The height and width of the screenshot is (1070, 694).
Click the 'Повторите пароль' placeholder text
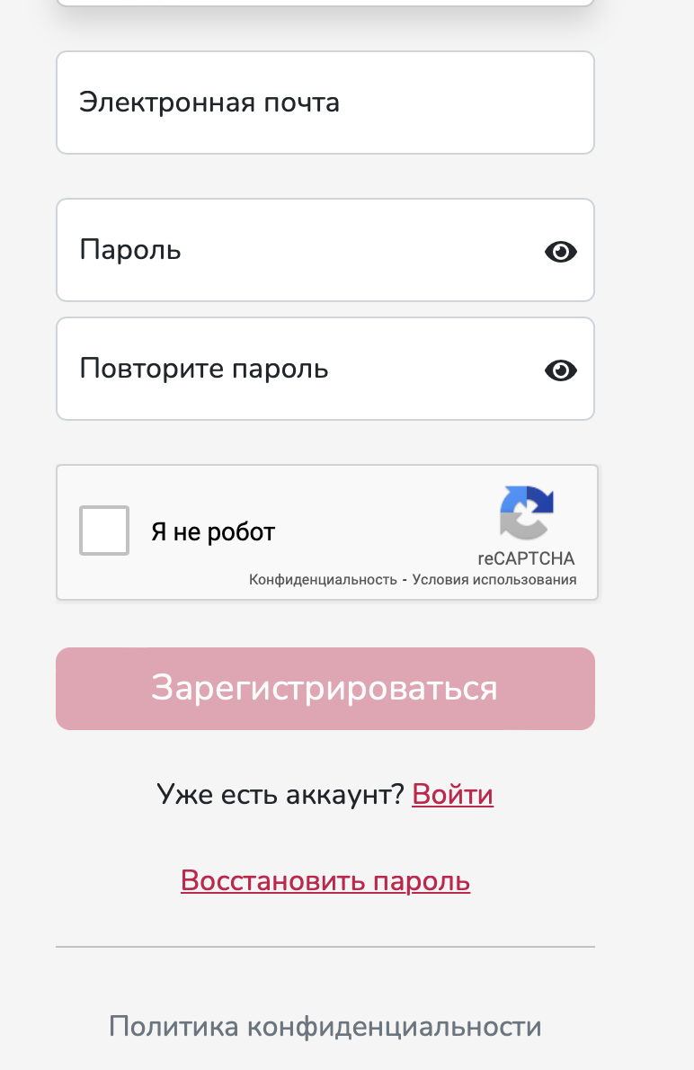204,369
